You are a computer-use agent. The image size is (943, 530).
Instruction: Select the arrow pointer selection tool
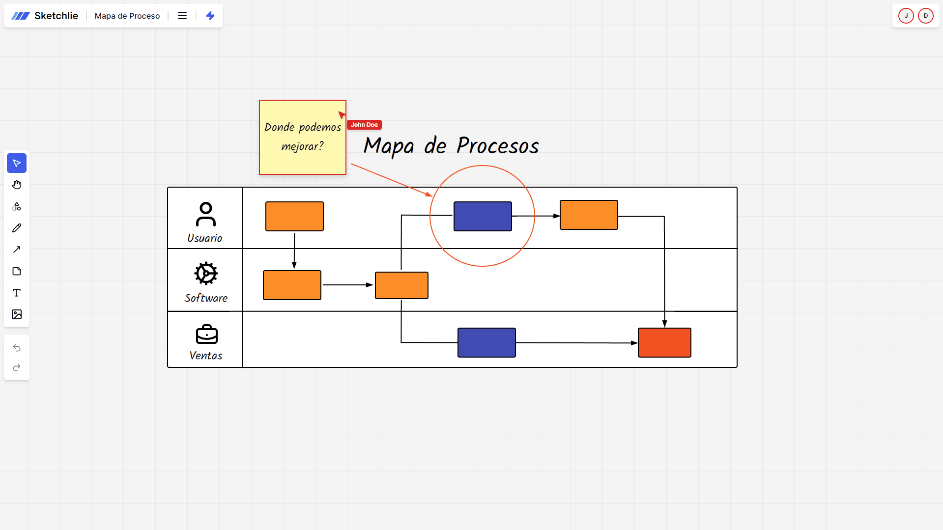click(16, 163)
